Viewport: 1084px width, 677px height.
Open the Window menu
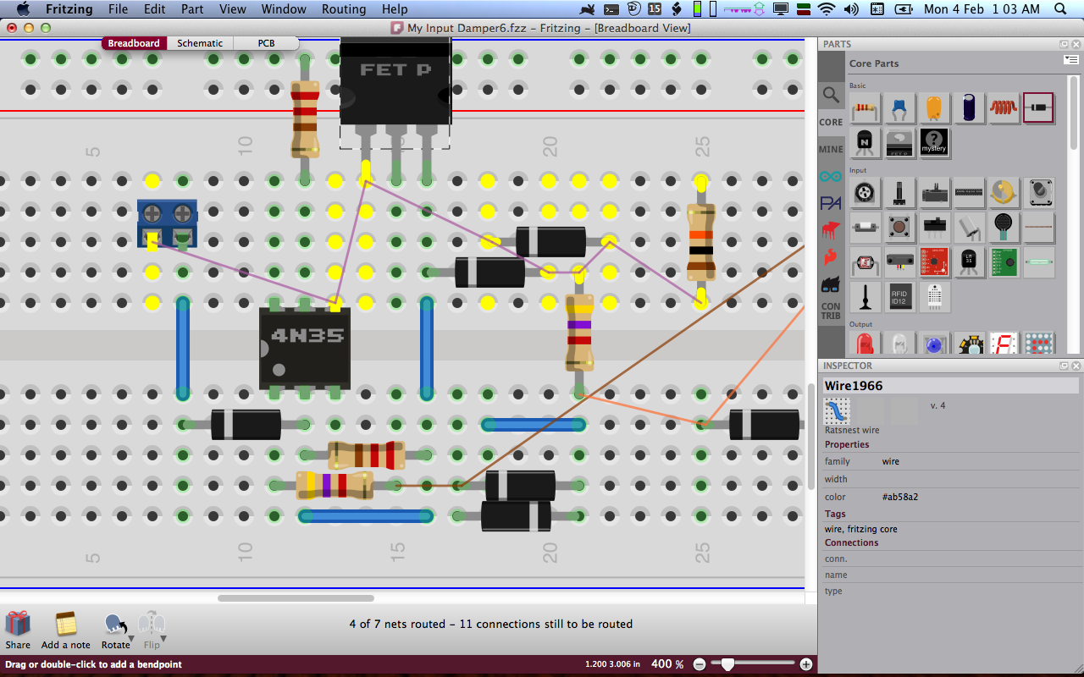284,9
